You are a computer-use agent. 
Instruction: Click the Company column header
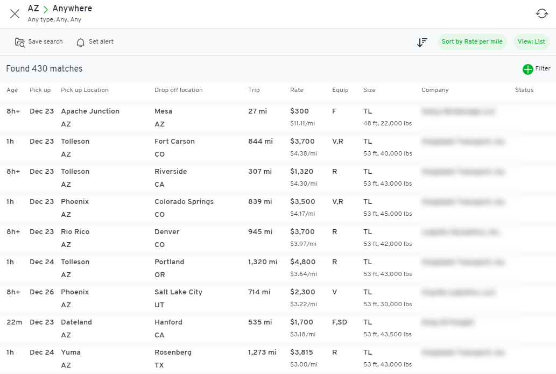point(435,90)
